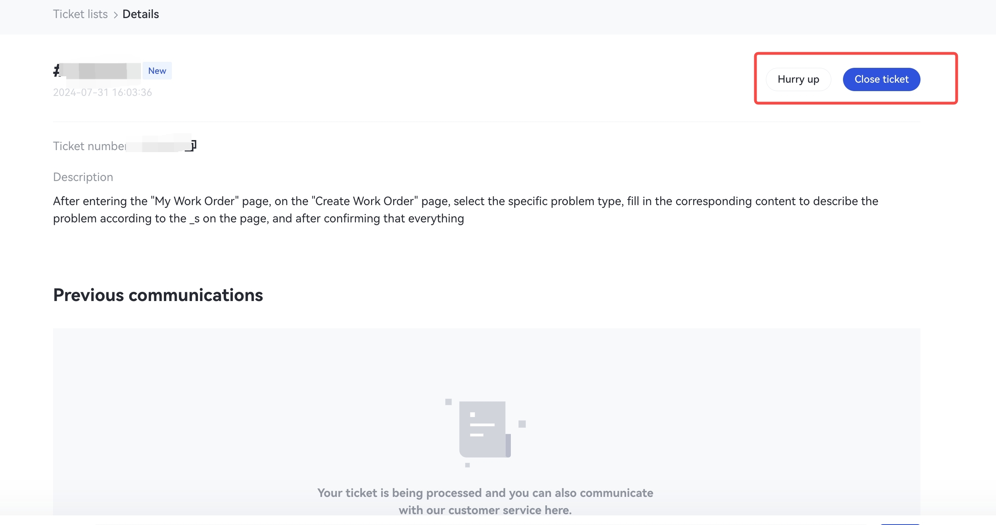Click the New status tag
This screenshot has width=996, height=525.
coord(157,71)
